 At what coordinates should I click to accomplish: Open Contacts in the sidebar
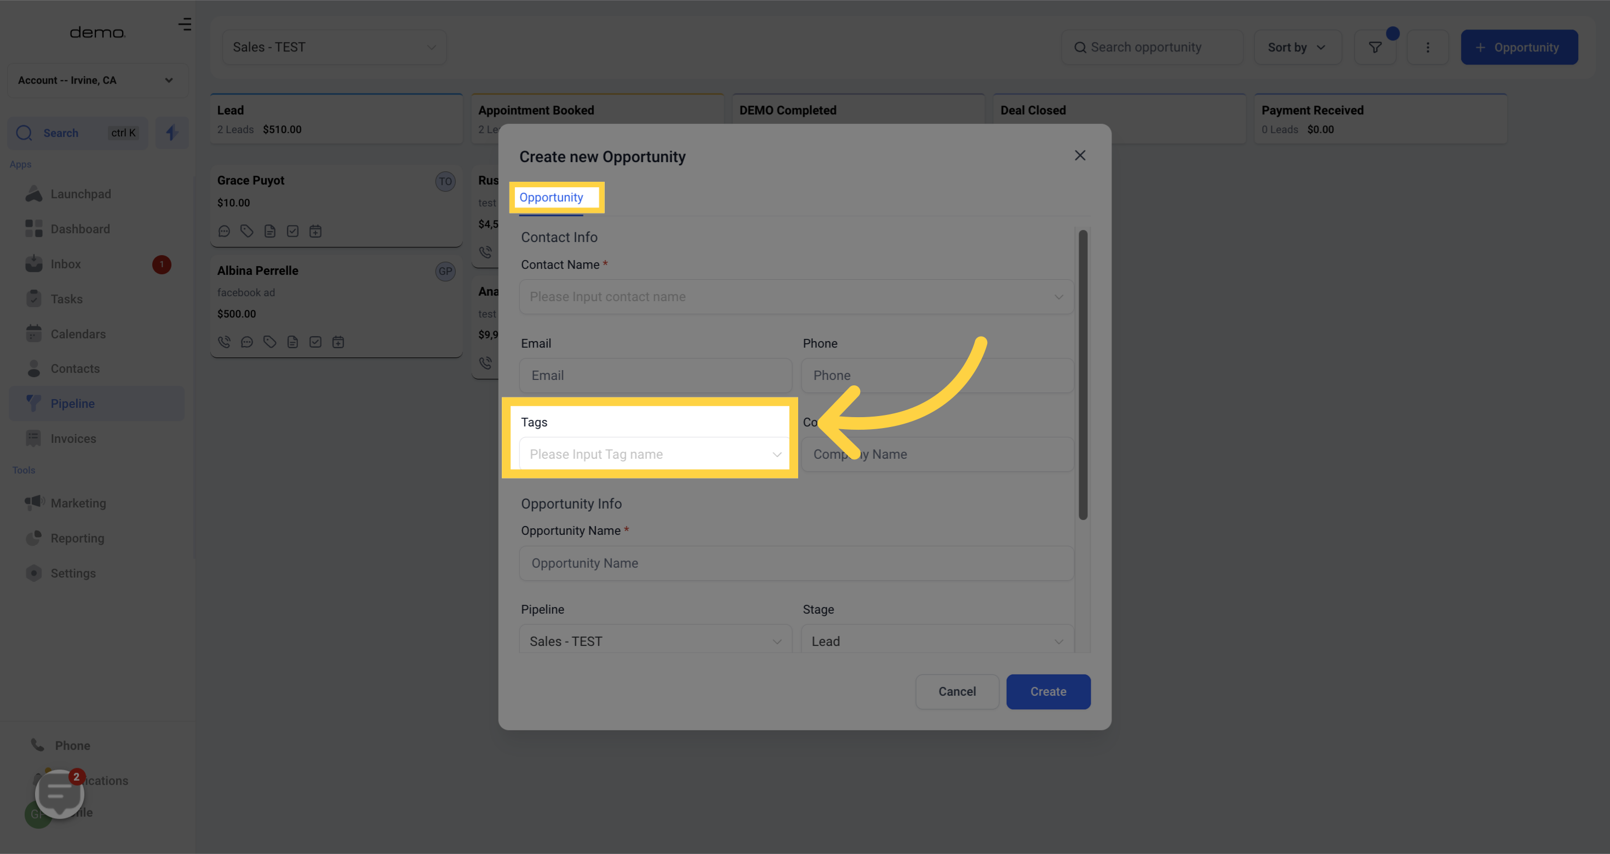click(x=75, y=368)
